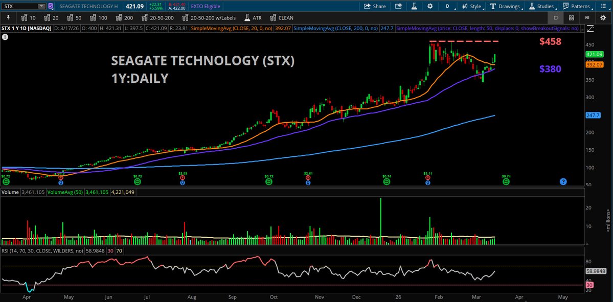Click the STX 1 Y 1D [NASDAQ] chart label
This screenshot has width=613, height=302.
26,29
